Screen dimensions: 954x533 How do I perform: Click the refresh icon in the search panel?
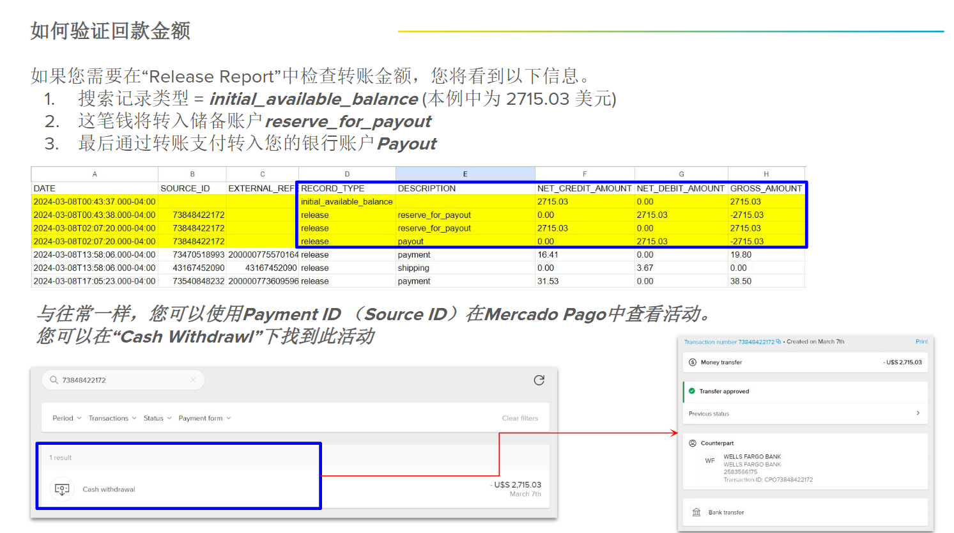point(539,380)
